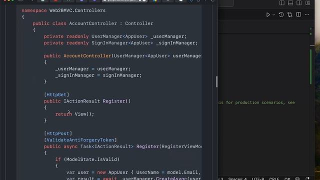
Task: Click the editor minimap scrollbar
Action: click(311, 66)
